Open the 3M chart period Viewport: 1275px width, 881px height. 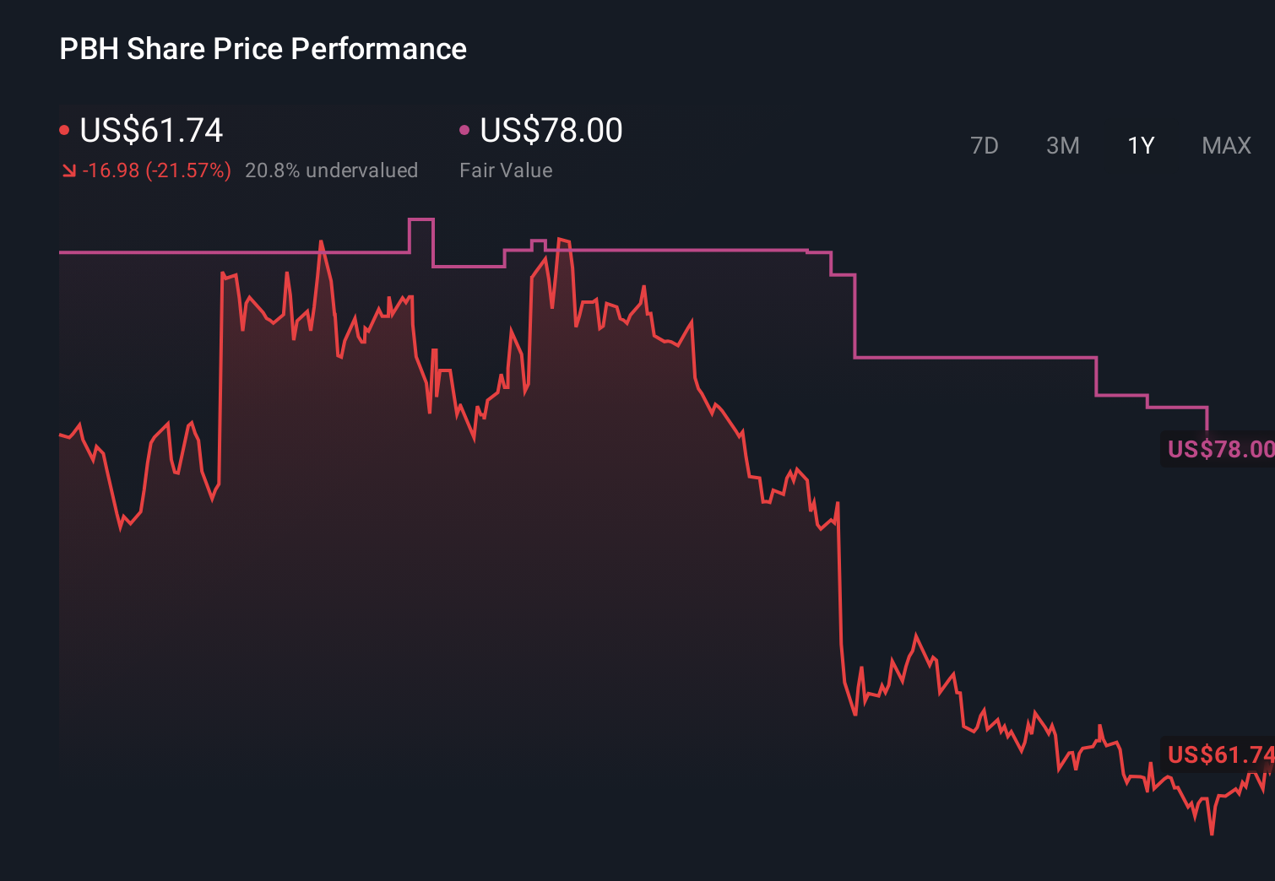click(x=1062, y=145)
